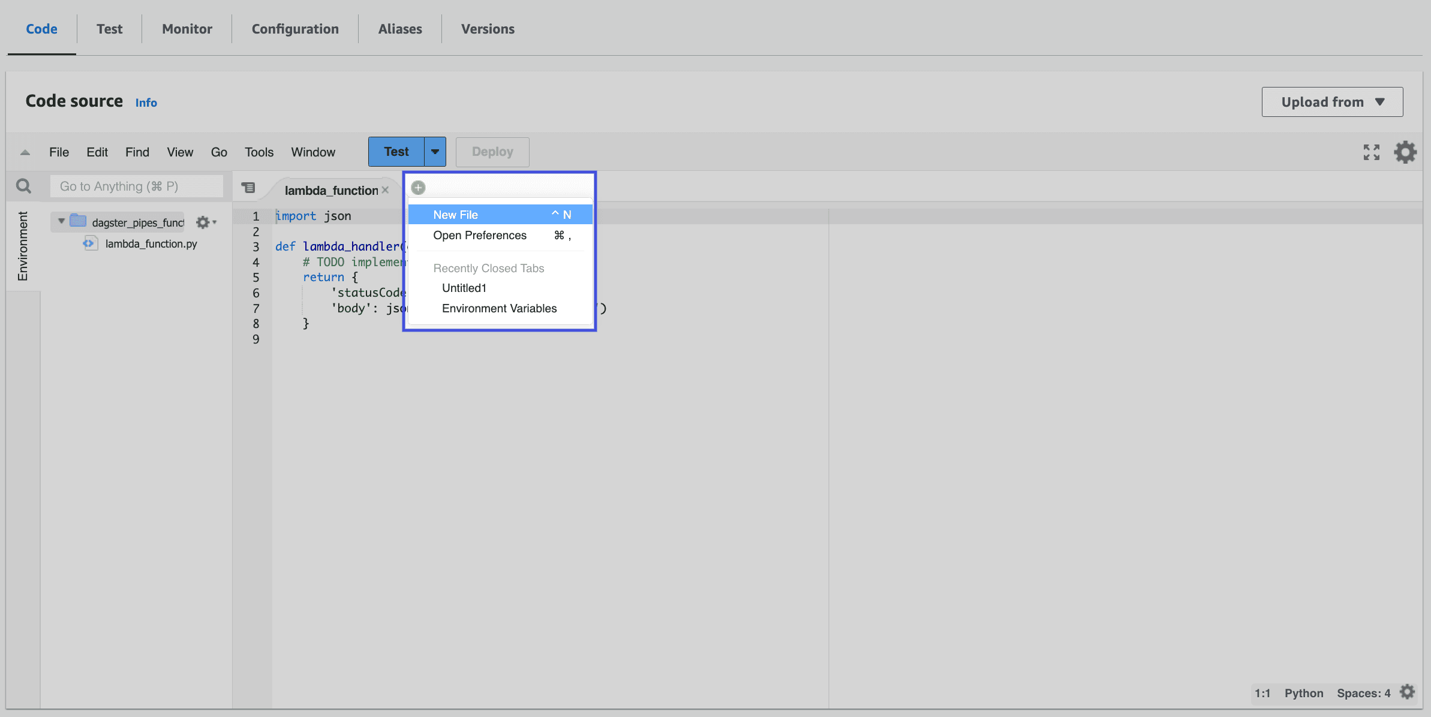
Task: Select New File from the menu
Action: [x=455, y=214]
